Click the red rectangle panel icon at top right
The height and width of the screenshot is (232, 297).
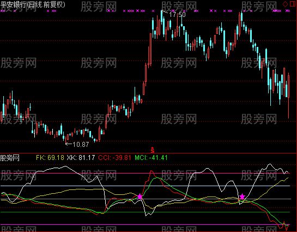(x=293, y=4)
